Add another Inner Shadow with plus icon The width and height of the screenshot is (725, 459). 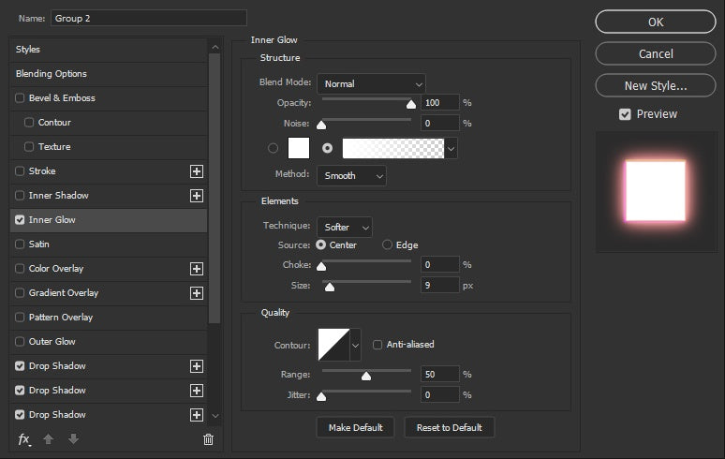pyautogui.click(x=197, y=196)
